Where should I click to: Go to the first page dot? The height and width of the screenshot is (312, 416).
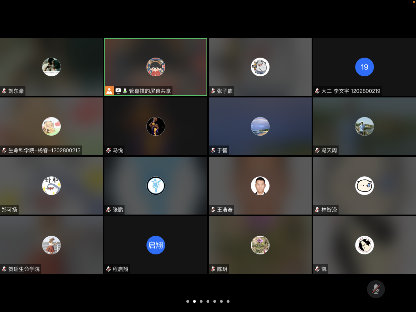click(188, 301)
